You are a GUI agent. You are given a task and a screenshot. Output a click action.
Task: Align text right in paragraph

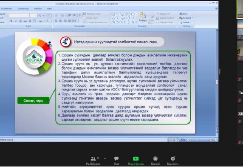(x=65, y=21)
